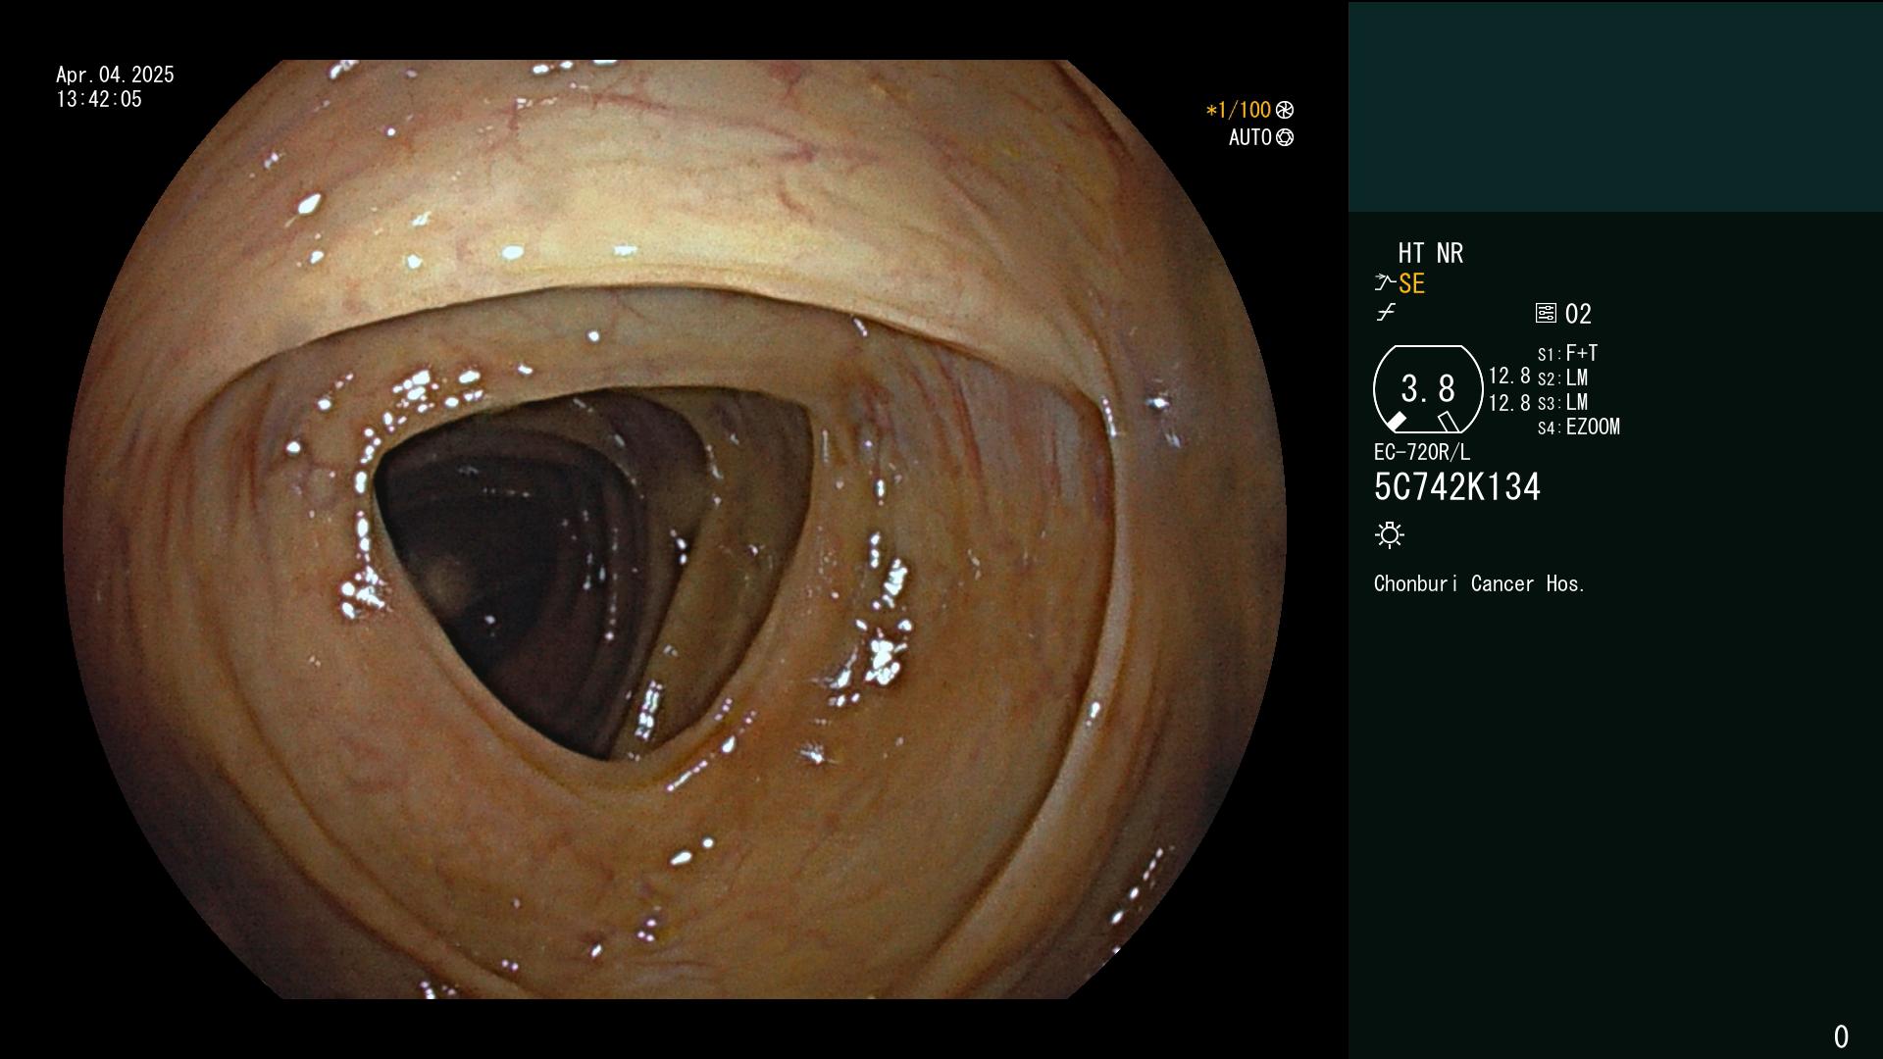The width and height of the screenshot is (1883, 1059).
Task: Click the image counter 0 at bottom right
Action: (1841, 1036)
